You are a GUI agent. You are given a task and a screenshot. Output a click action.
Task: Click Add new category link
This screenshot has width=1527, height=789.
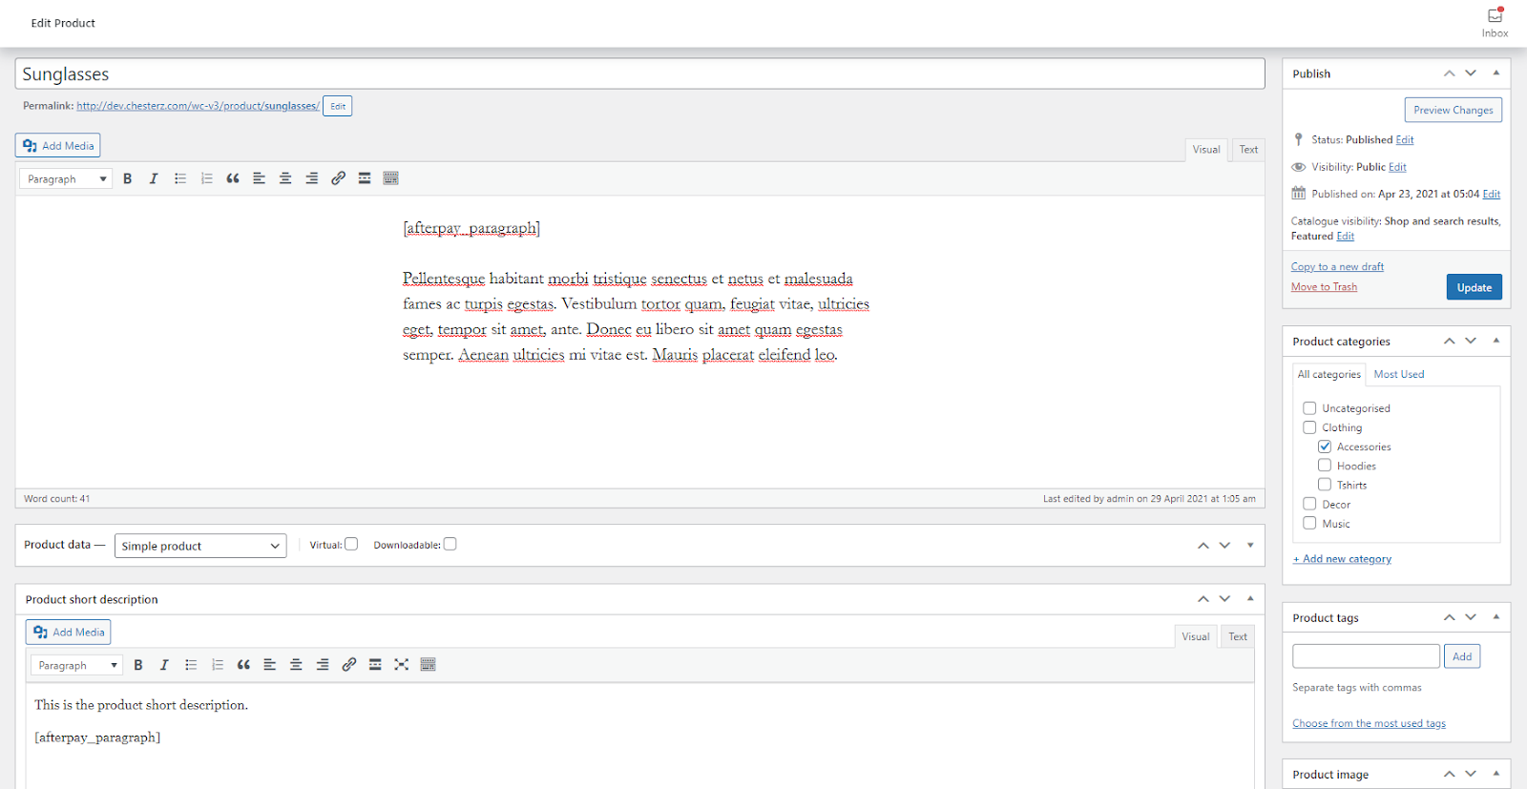click(1342, 559)
